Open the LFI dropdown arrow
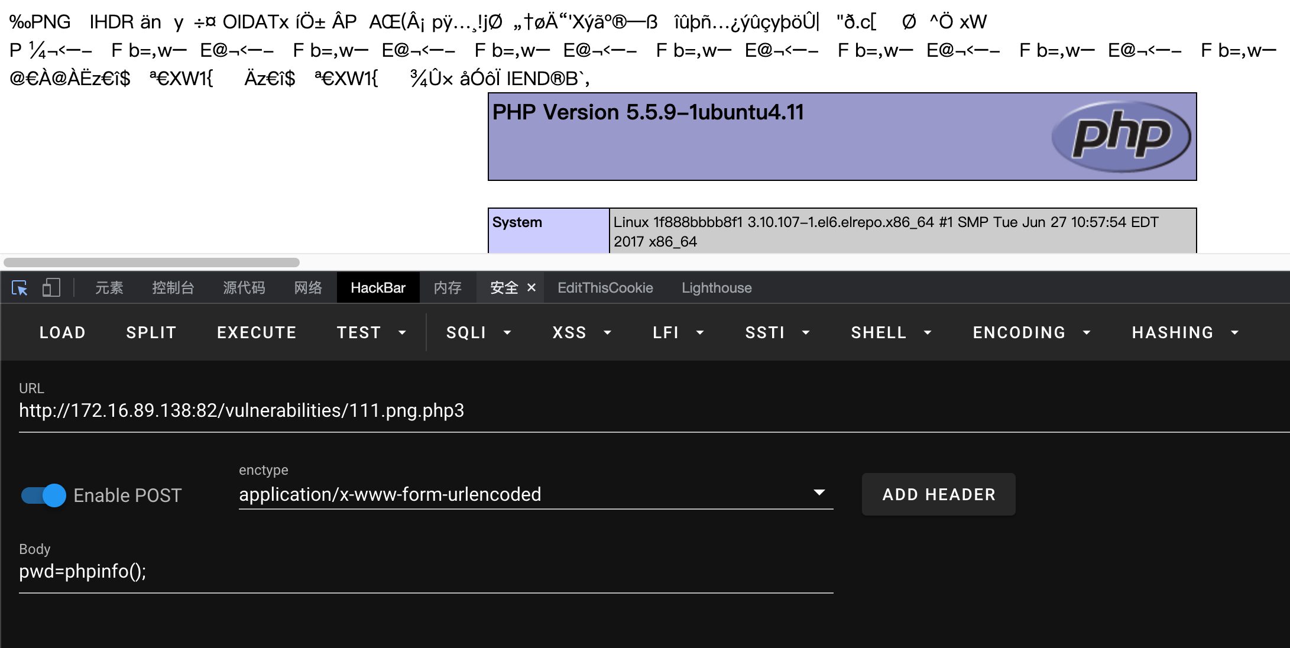 pyautogui.click(x=701, y=333)
